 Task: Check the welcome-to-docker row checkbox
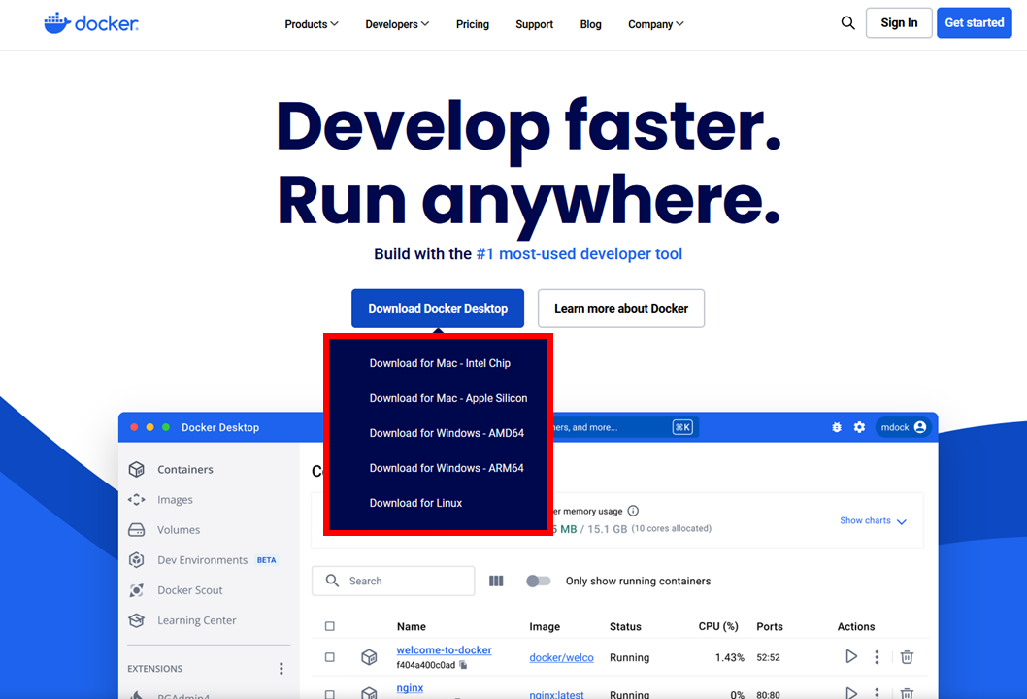click(329, 656)
